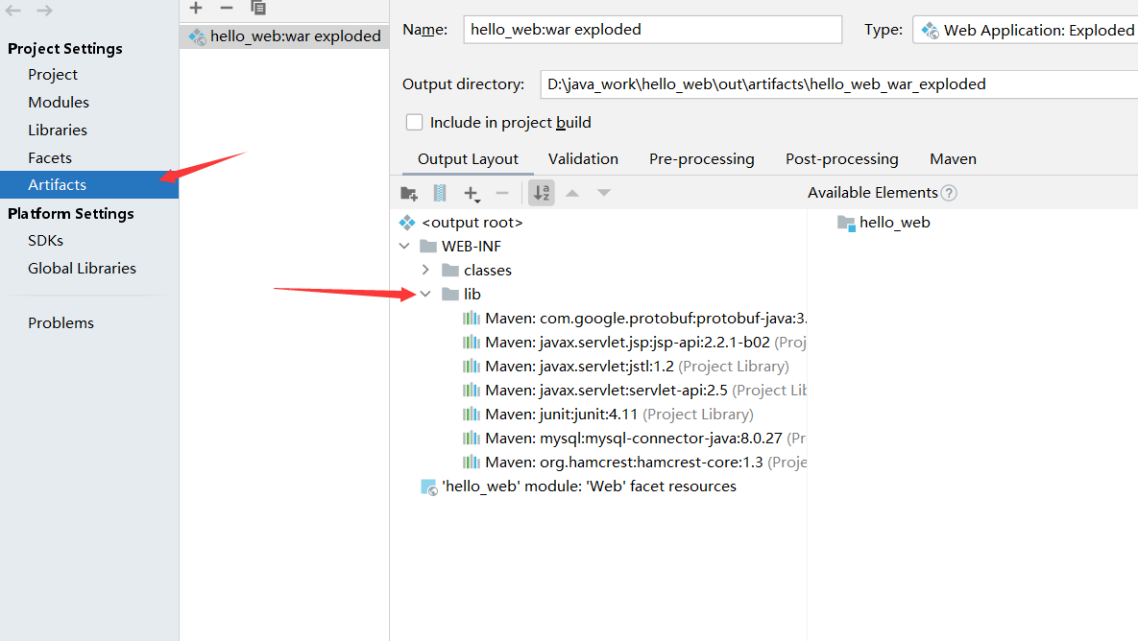This screenshot has height=641, width=1138.
Task: Click the artifact Name text field
Action: coord(652,30)
